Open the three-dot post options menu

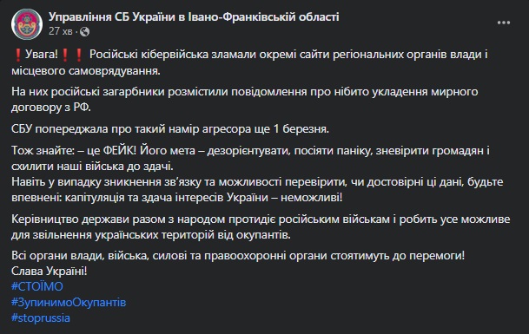pyautogui.click(x=503, y=23)
